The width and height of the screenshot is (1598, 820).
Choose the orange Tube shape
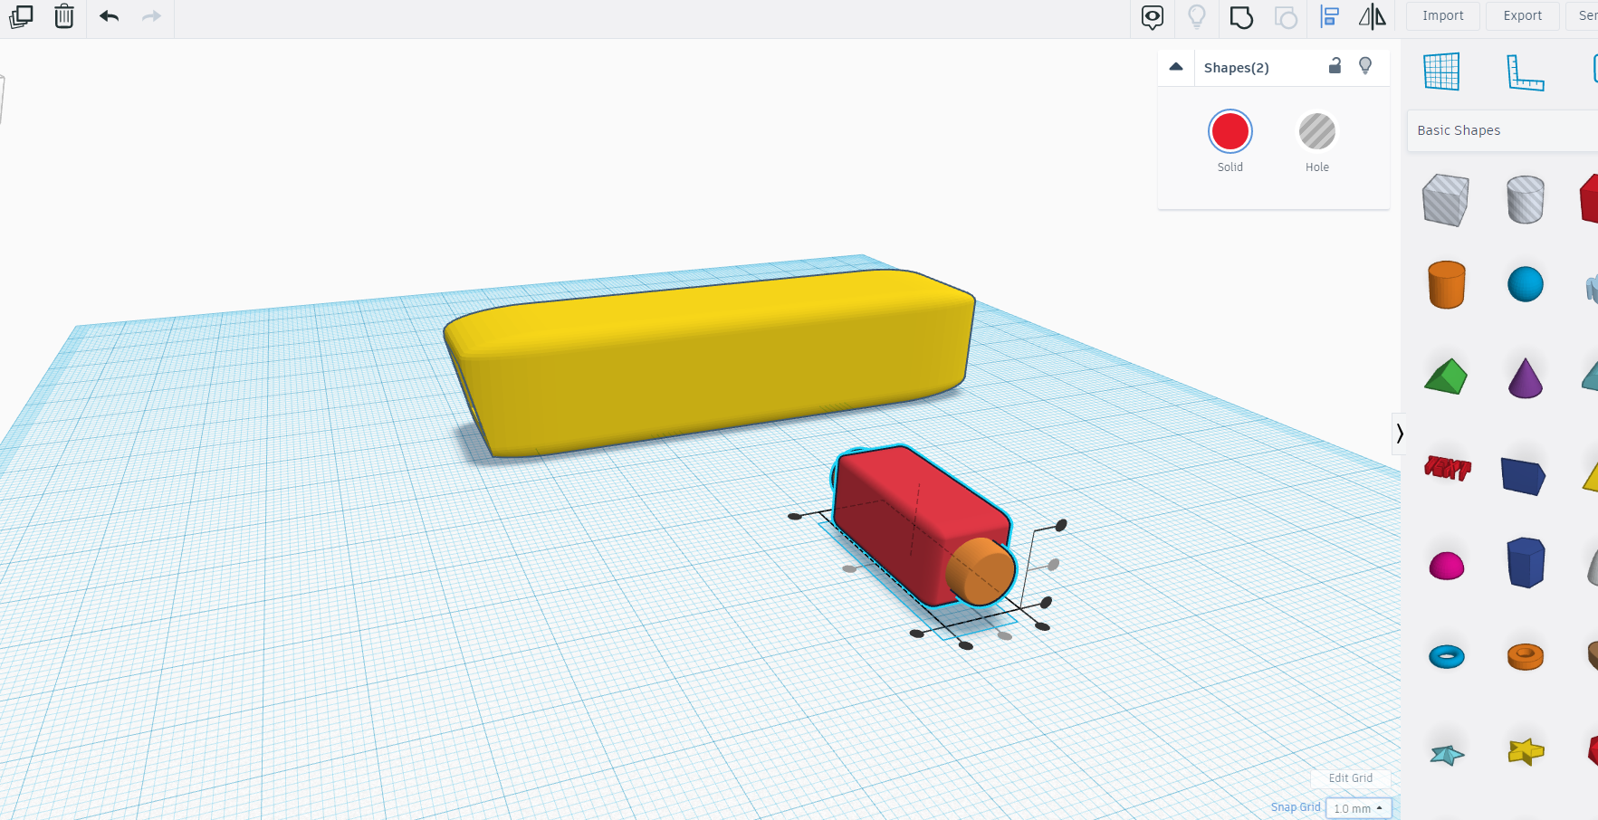pyautogui.click(x=1526, y=656)
